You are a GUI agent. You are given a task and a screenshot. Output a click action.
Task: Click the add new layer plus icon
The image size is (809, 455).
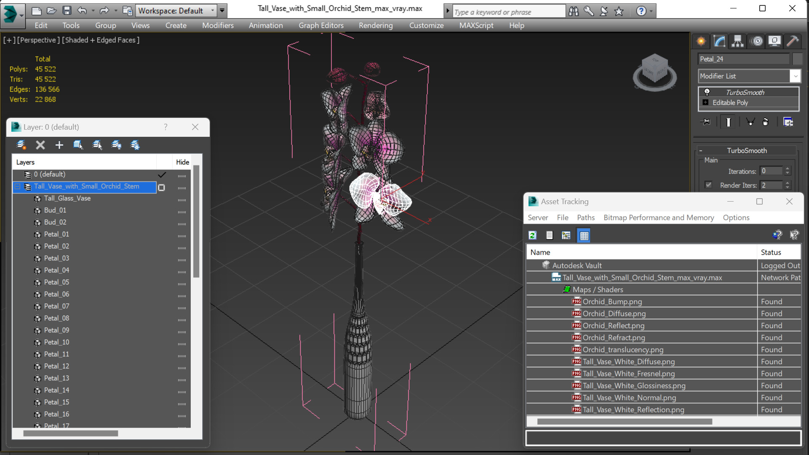[59, 145]
